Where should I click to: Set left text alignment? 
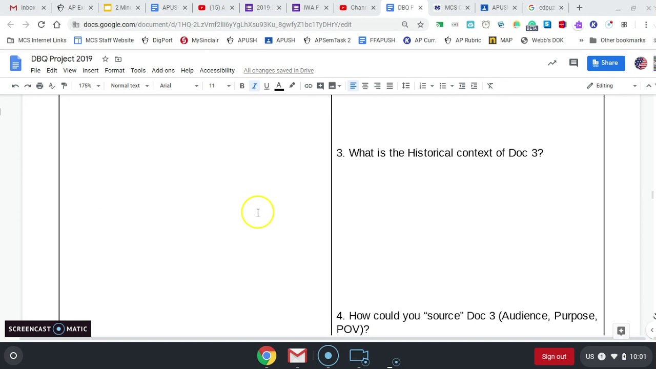click(353, 86)
